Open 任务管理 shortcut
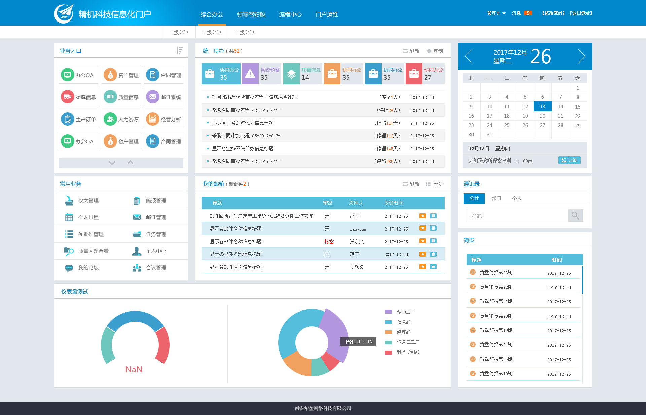The width and height of the screenshot is (646, 415). (x=149, y=234)
